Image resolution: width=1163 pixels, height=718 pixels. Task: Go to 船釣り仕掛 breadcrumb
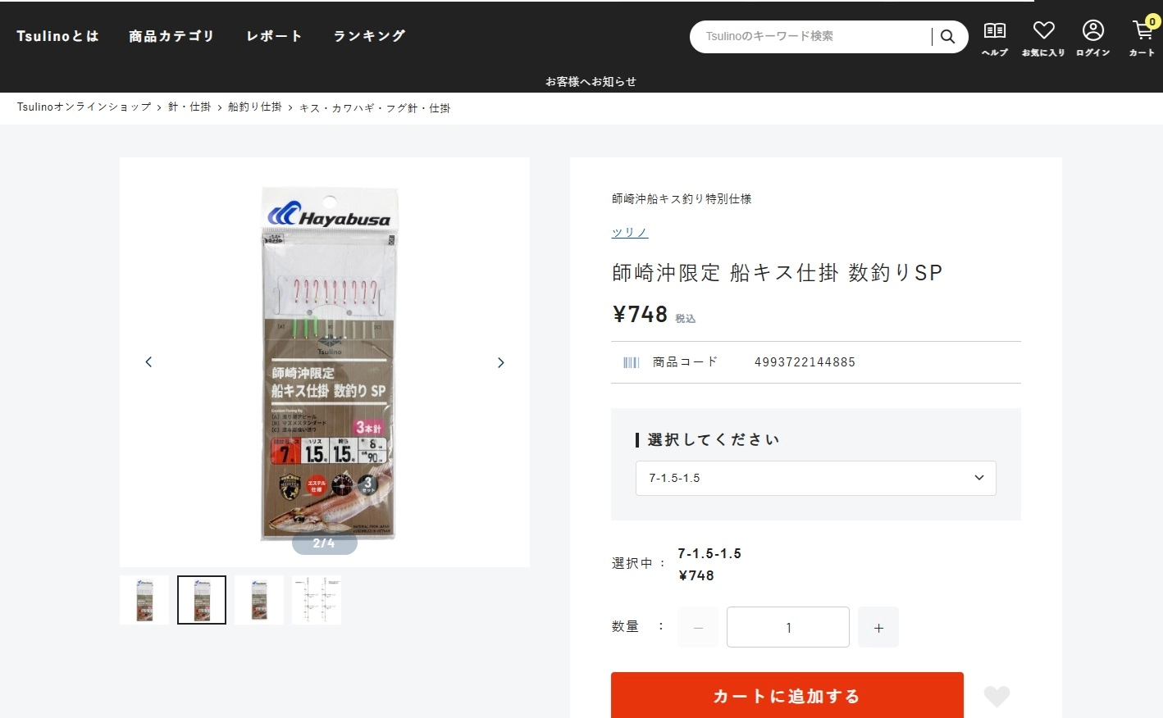(x=255, y=107)
